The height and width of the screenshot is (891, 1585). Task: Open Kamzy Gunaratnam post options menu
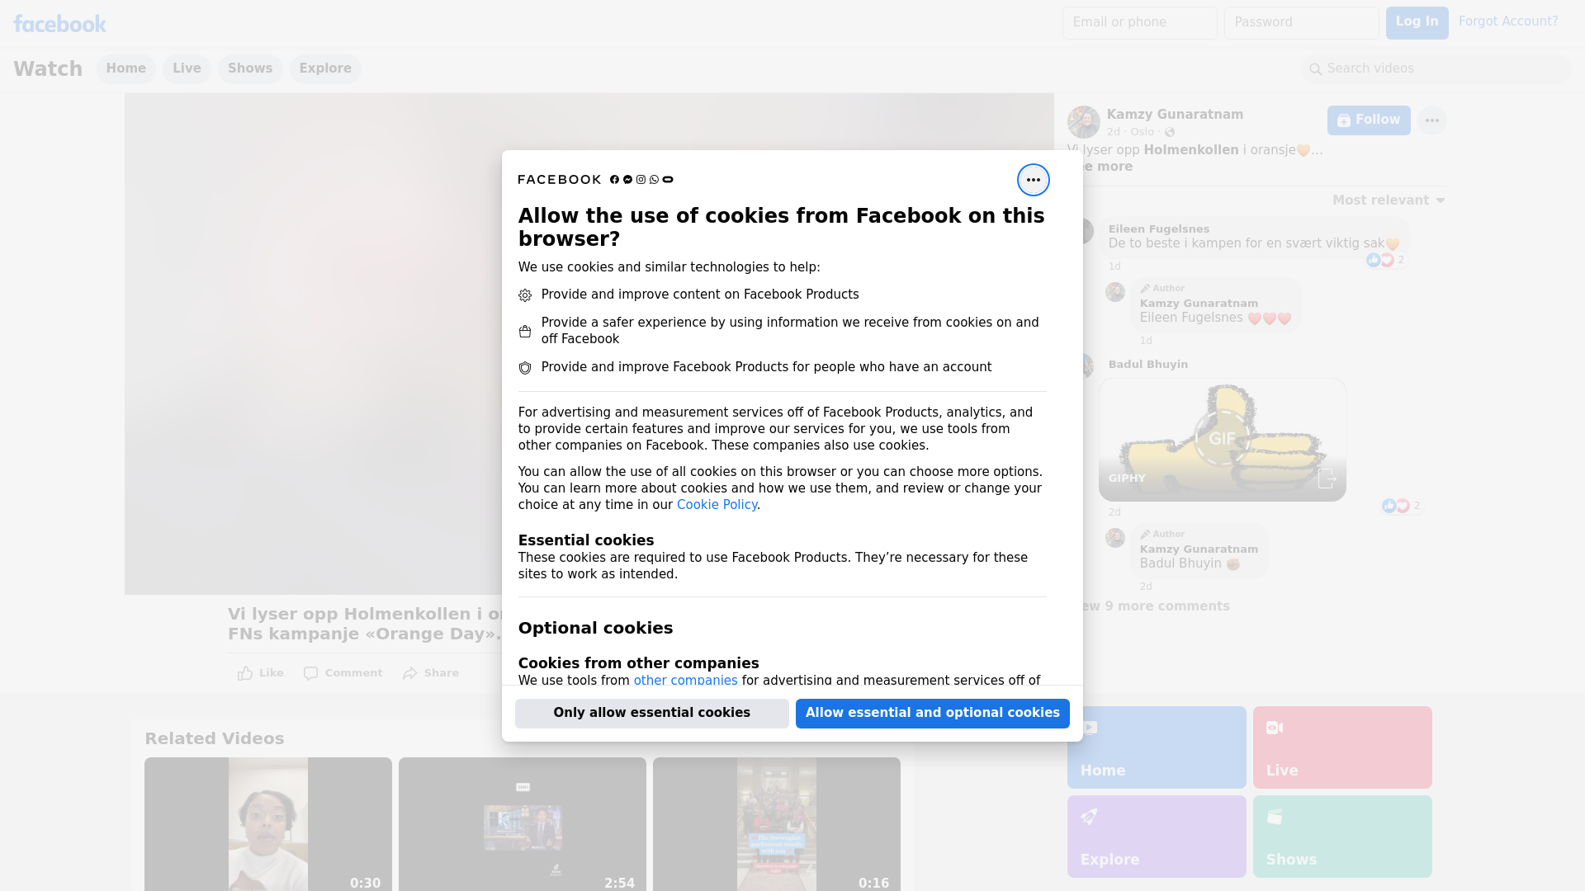point(1431,120)
